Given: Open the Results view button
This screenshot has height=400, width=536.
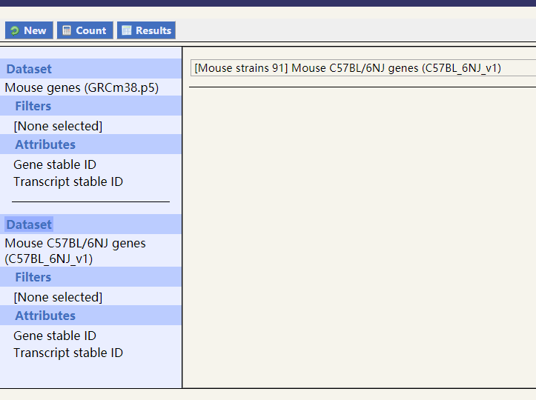Looking at the screenshot, I should point(147,30).
